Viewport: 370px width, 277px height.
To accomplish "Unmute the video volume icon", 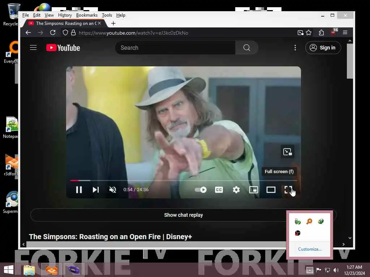I will 113,190.
